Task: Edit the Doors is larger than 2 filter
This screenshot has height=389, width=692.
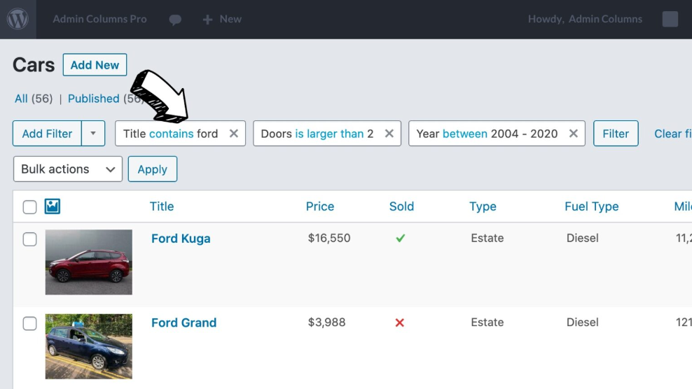Action: (317, 134)
